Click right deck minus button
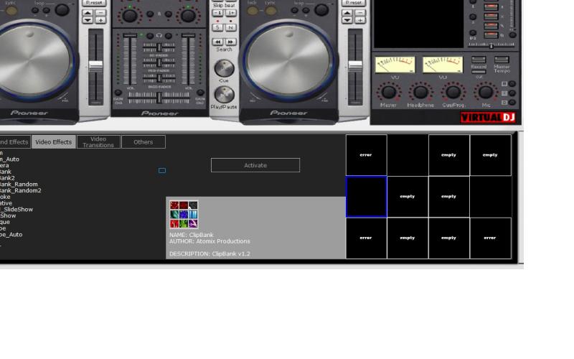 point(360,13)
